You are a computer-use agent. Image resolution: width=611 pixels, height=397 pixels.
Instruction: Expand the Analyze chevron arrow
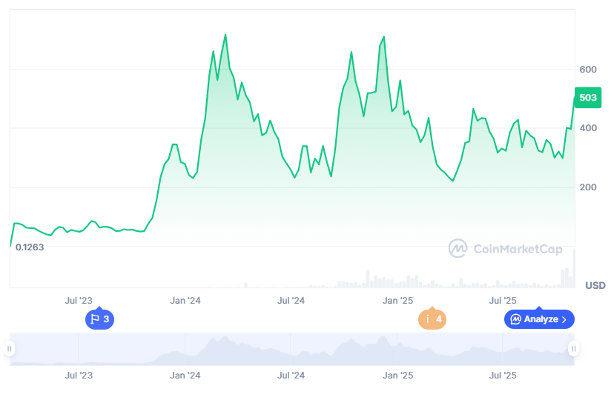564,319
